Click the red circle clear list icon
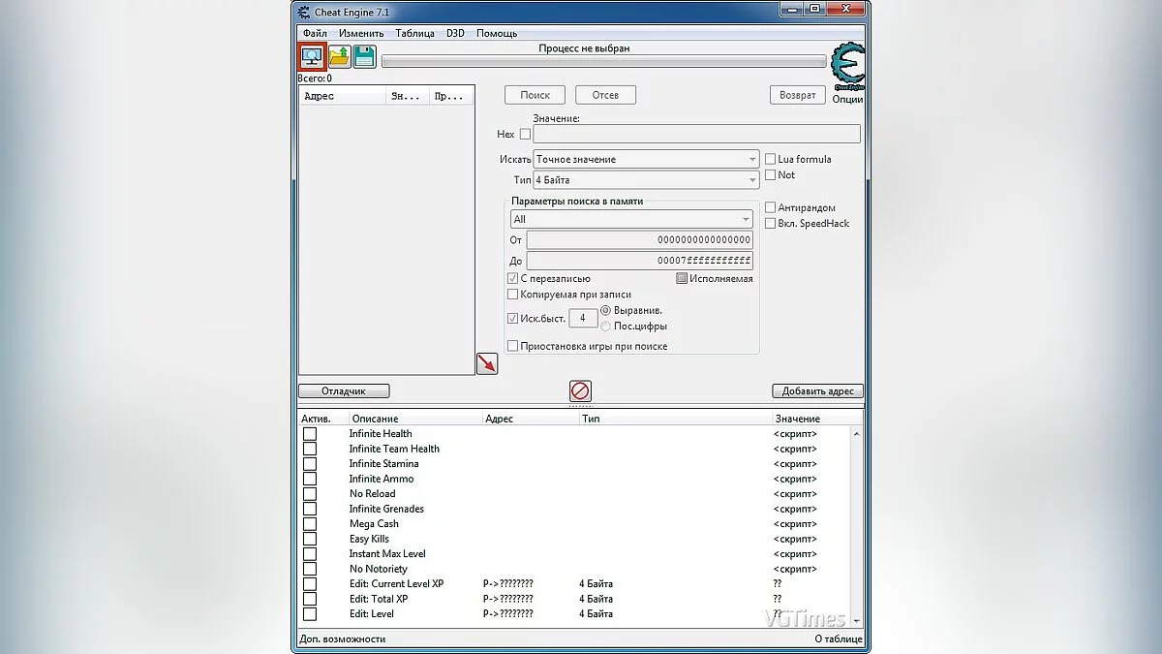 click(x=580, y=390)
